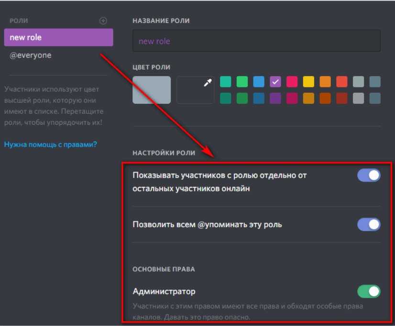395x326 pixels.
Task: Select the dark red swatch in bottom row
Action: pyautogui.click(x=341, y=98)
